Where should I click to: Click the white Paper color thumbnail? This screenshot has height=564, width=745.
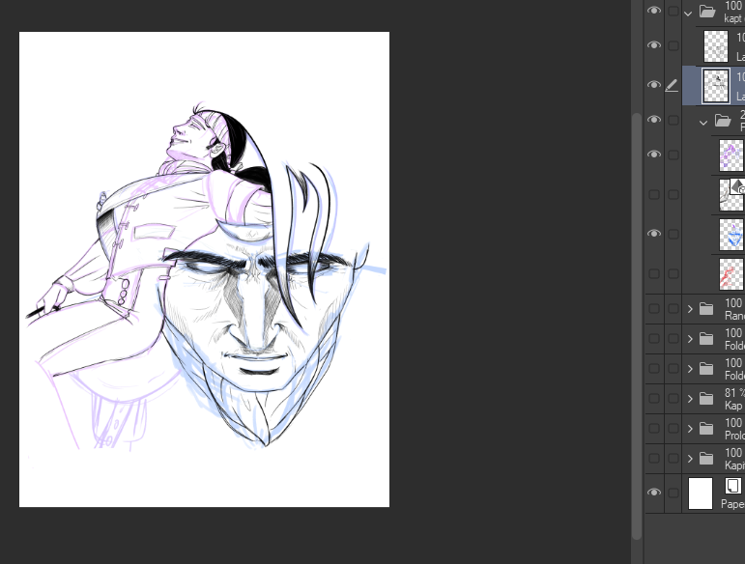(701, 493)
